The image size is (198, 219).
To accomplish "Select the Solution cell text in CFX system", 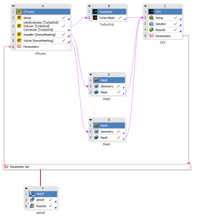I will click(161, 24).
